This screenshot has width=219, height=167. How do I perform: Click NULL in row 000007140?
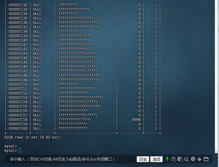(37, 40)
